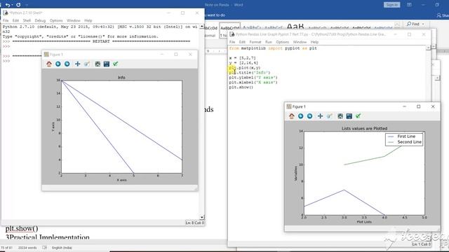Click green check edit icon in left Figure 1

pos(115,64)
